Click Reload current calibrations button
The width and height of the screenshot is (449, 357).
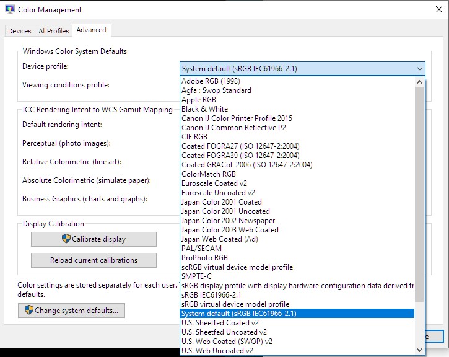(94, 260)
